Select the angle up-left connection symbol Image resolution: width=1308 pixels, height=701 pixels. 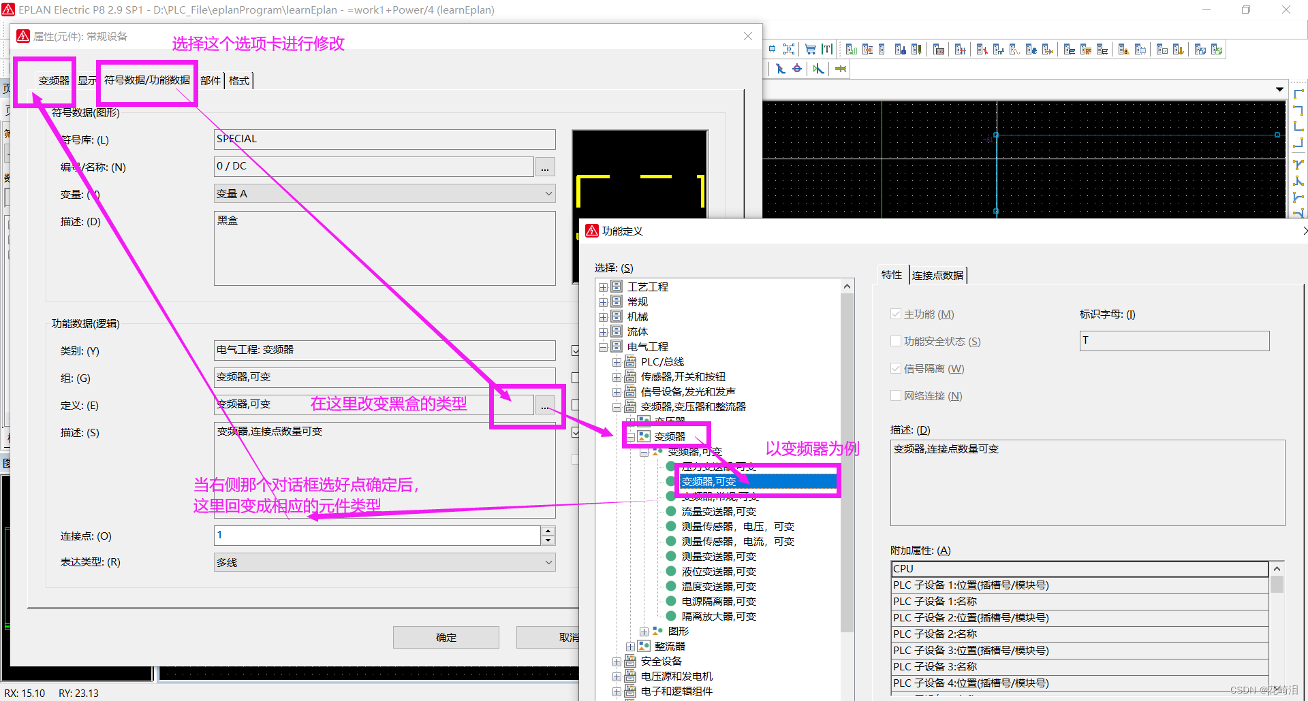tap(1298, 143)
